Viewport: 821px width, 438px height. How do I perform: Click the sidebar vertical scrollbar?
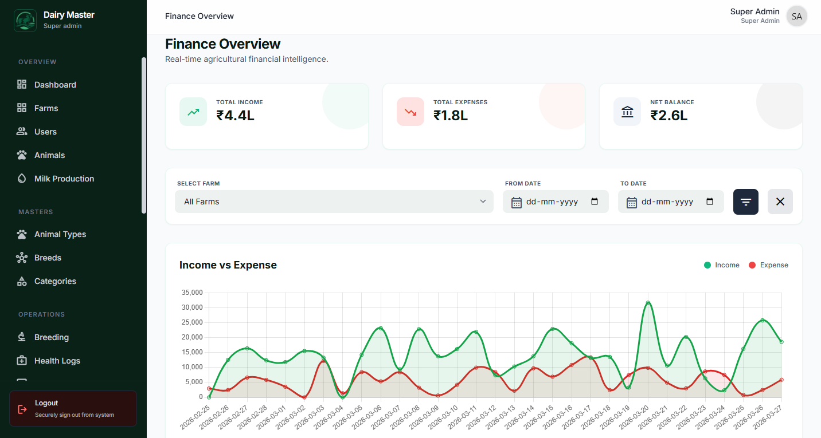coord(144,135)
